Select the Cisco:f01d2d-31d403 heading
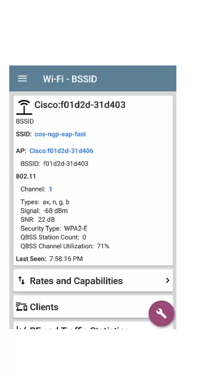222x378 pixels. pos(80,105)
